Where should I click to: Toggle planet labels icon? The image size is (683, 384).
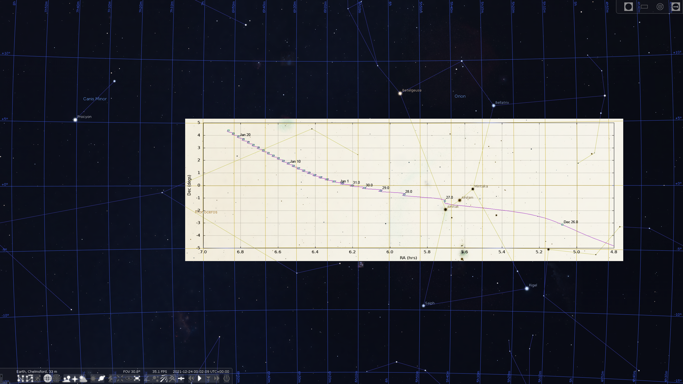click(102, 378)
